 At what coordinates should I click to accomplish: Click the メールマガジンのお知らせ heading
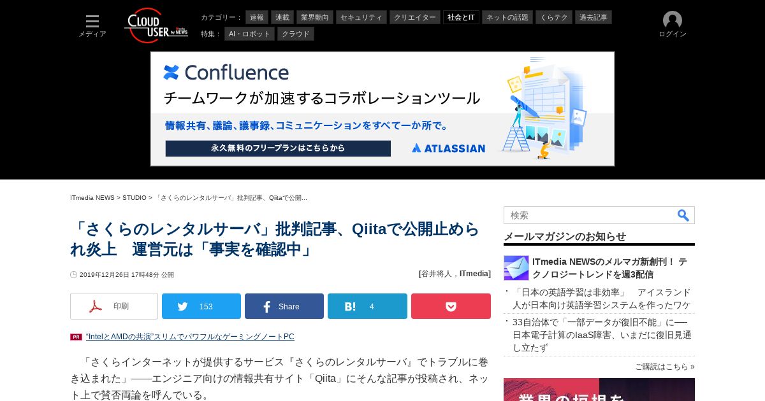565,236
